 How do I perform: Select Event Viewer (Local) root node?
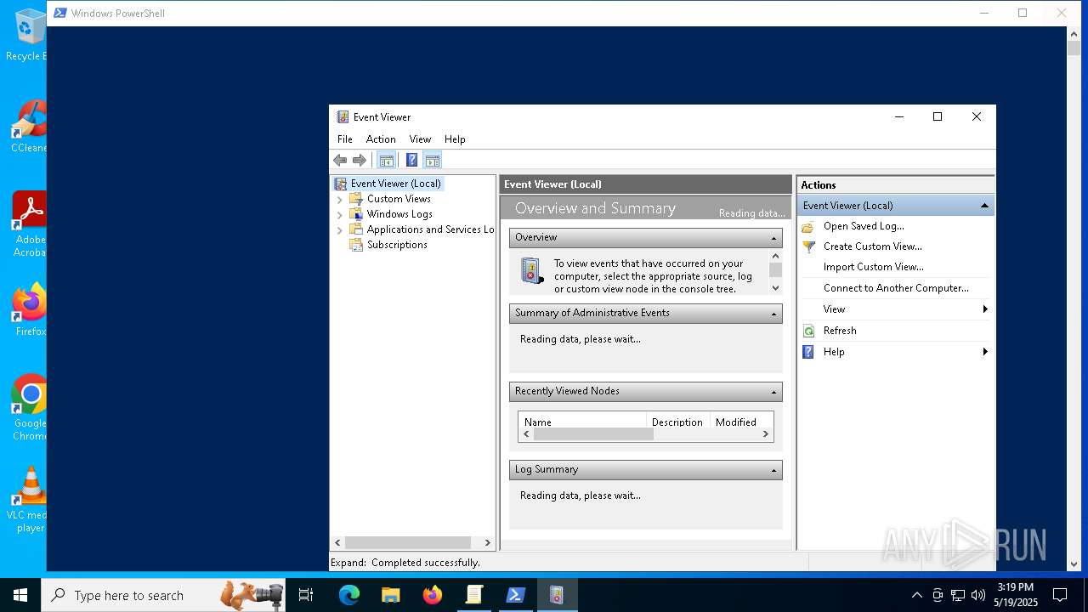pos(396,184)
